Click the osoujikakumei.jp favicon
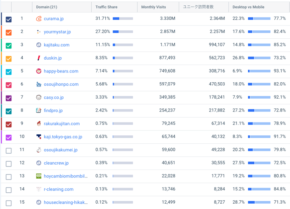290x209 pixels. [x=39, y=150]
